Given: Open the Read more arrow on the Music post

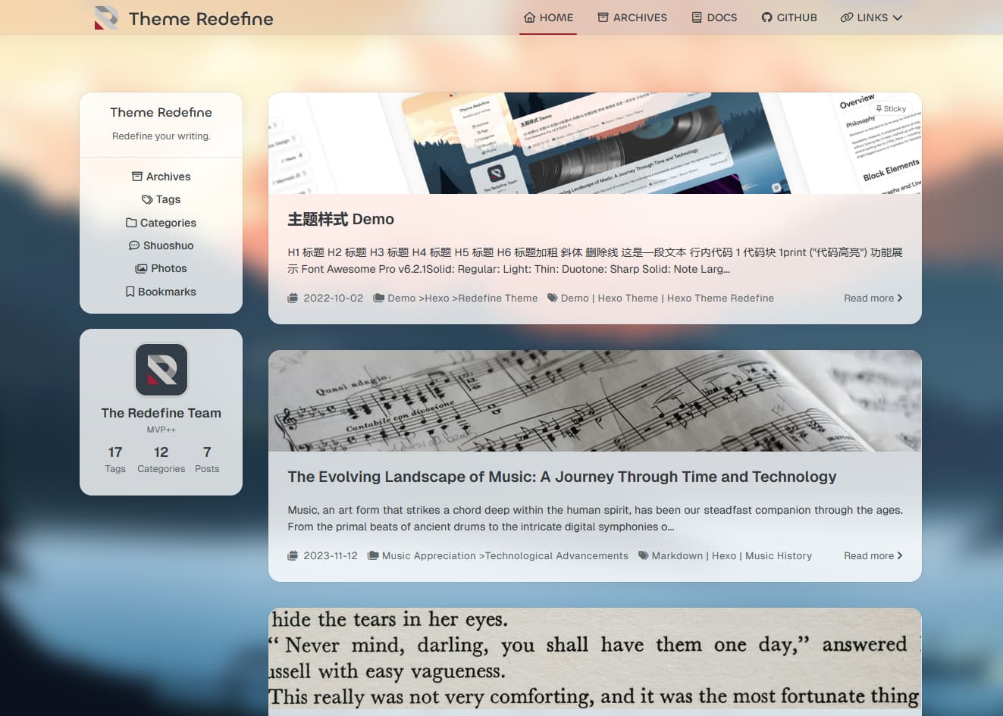Looking at the screenshot, I should (899, 555).
